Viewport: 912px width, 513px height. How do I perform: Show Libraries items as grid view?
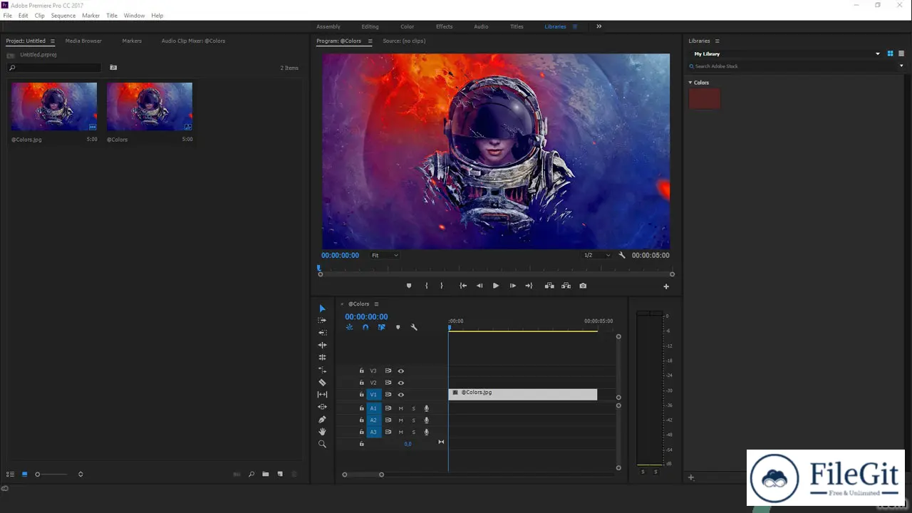tap(890, 53)
